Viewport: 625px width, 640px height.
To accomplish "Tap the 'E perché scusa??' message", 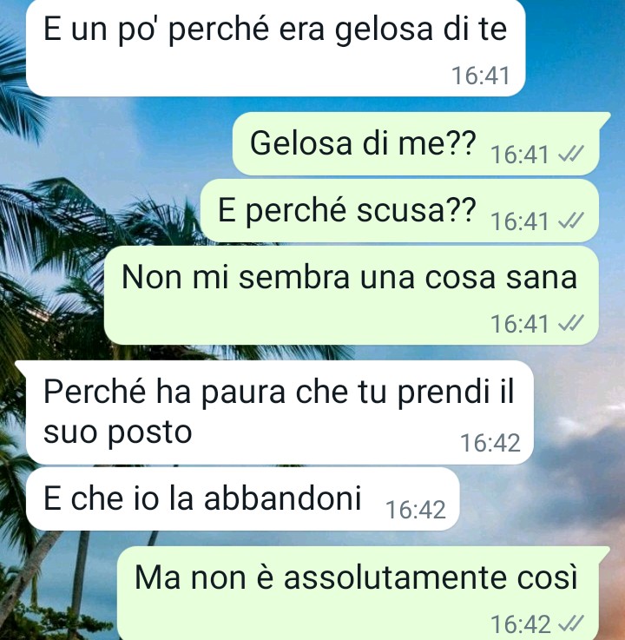I will coord(400,211).
